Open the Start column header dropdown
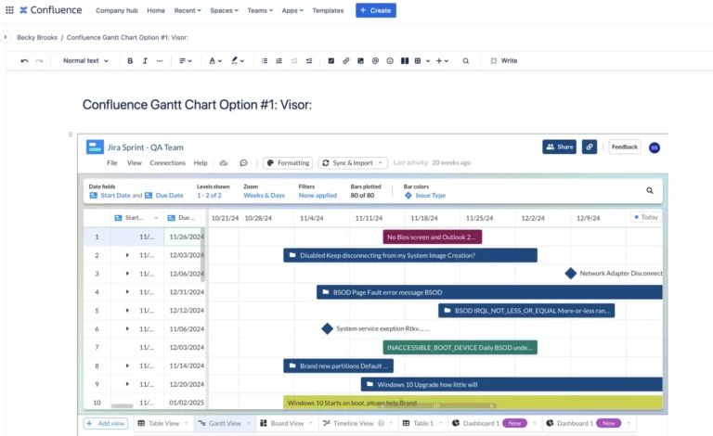 pos(156,218)
